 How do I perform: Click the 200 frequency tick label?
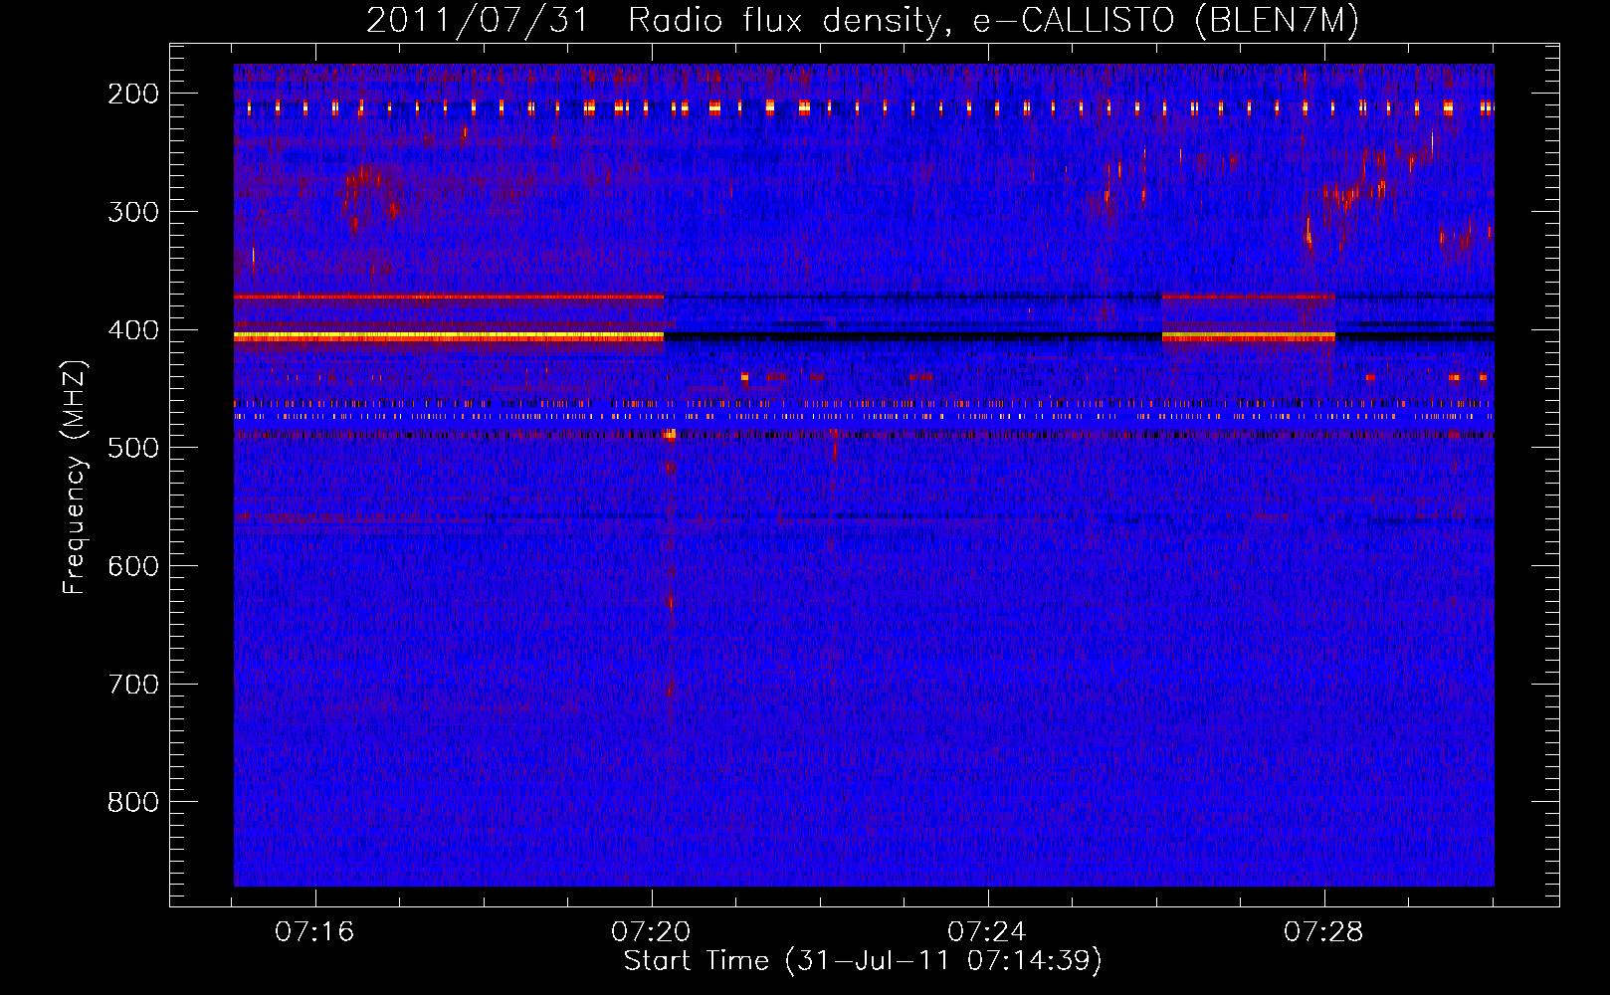(133, 94)
